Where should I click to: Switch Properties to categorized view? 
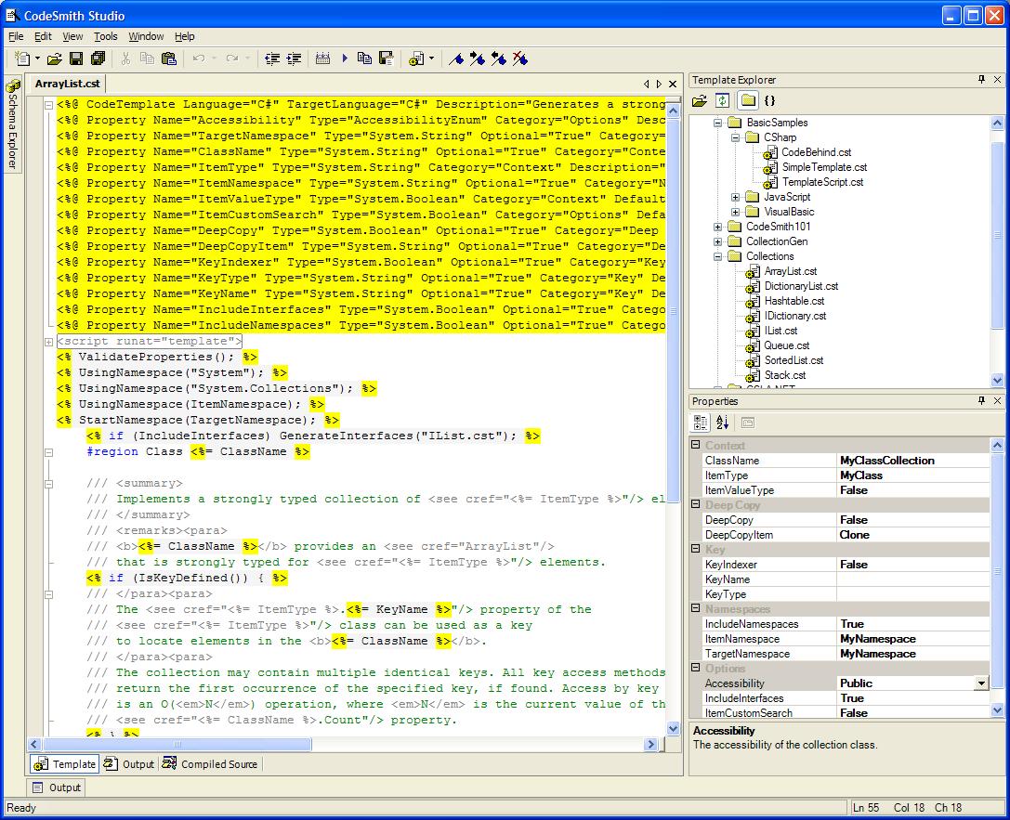click(x=701, y=423)
